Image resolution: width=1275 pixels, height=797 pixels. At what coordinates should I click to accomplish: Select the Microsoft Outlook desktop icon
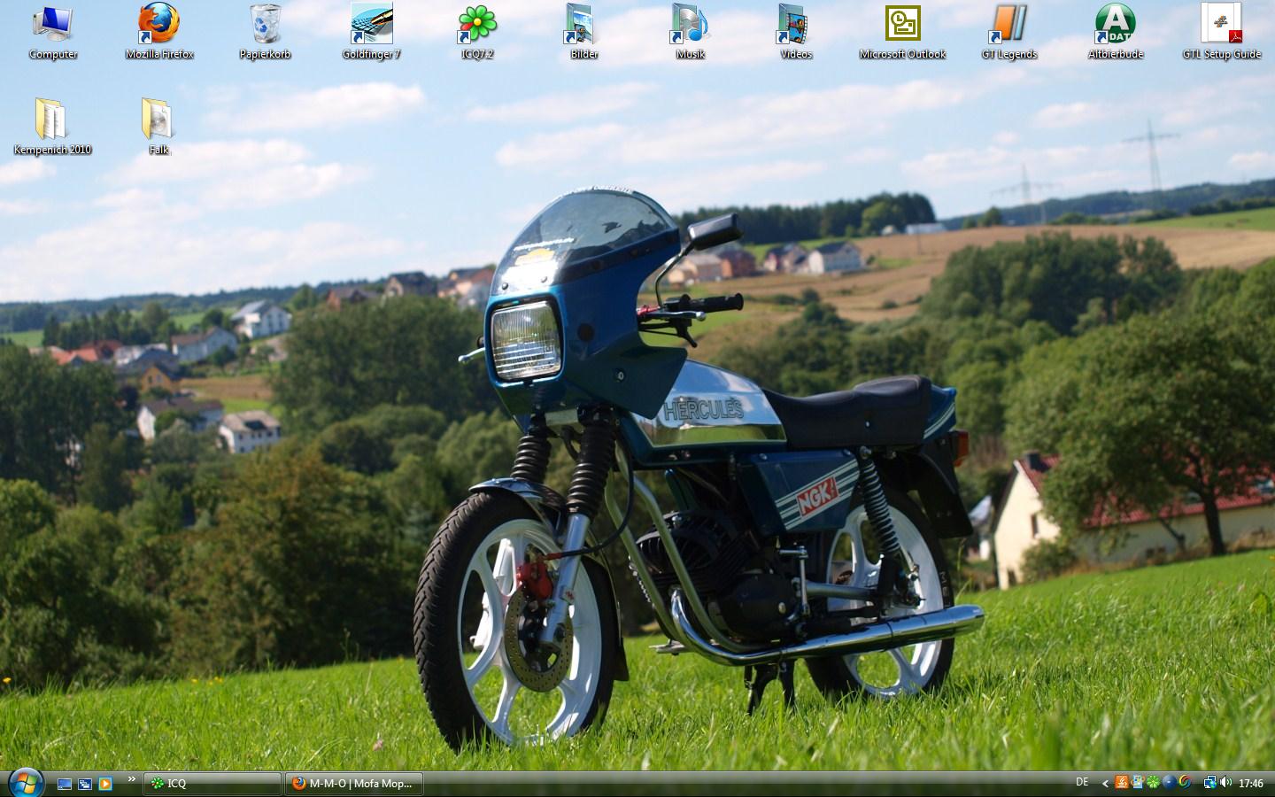tap(902, 27)
